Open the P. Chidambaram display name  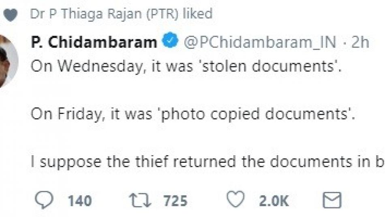click(x=94, y=42)
